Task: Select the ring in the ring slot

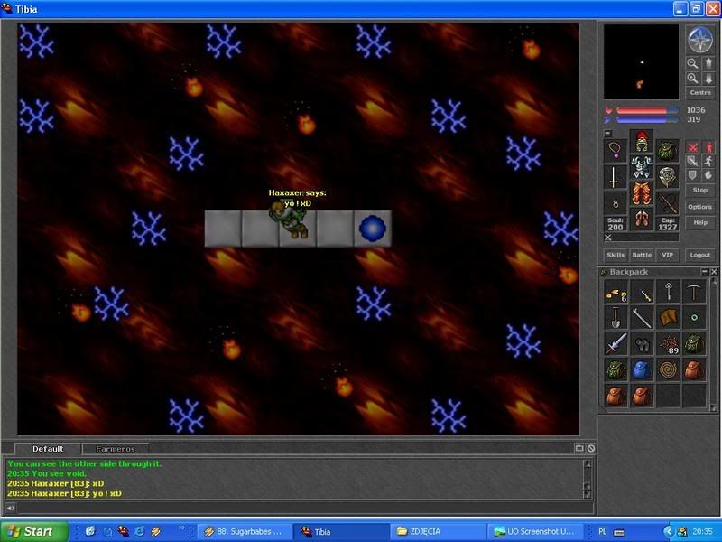Action: pos(616,203)
